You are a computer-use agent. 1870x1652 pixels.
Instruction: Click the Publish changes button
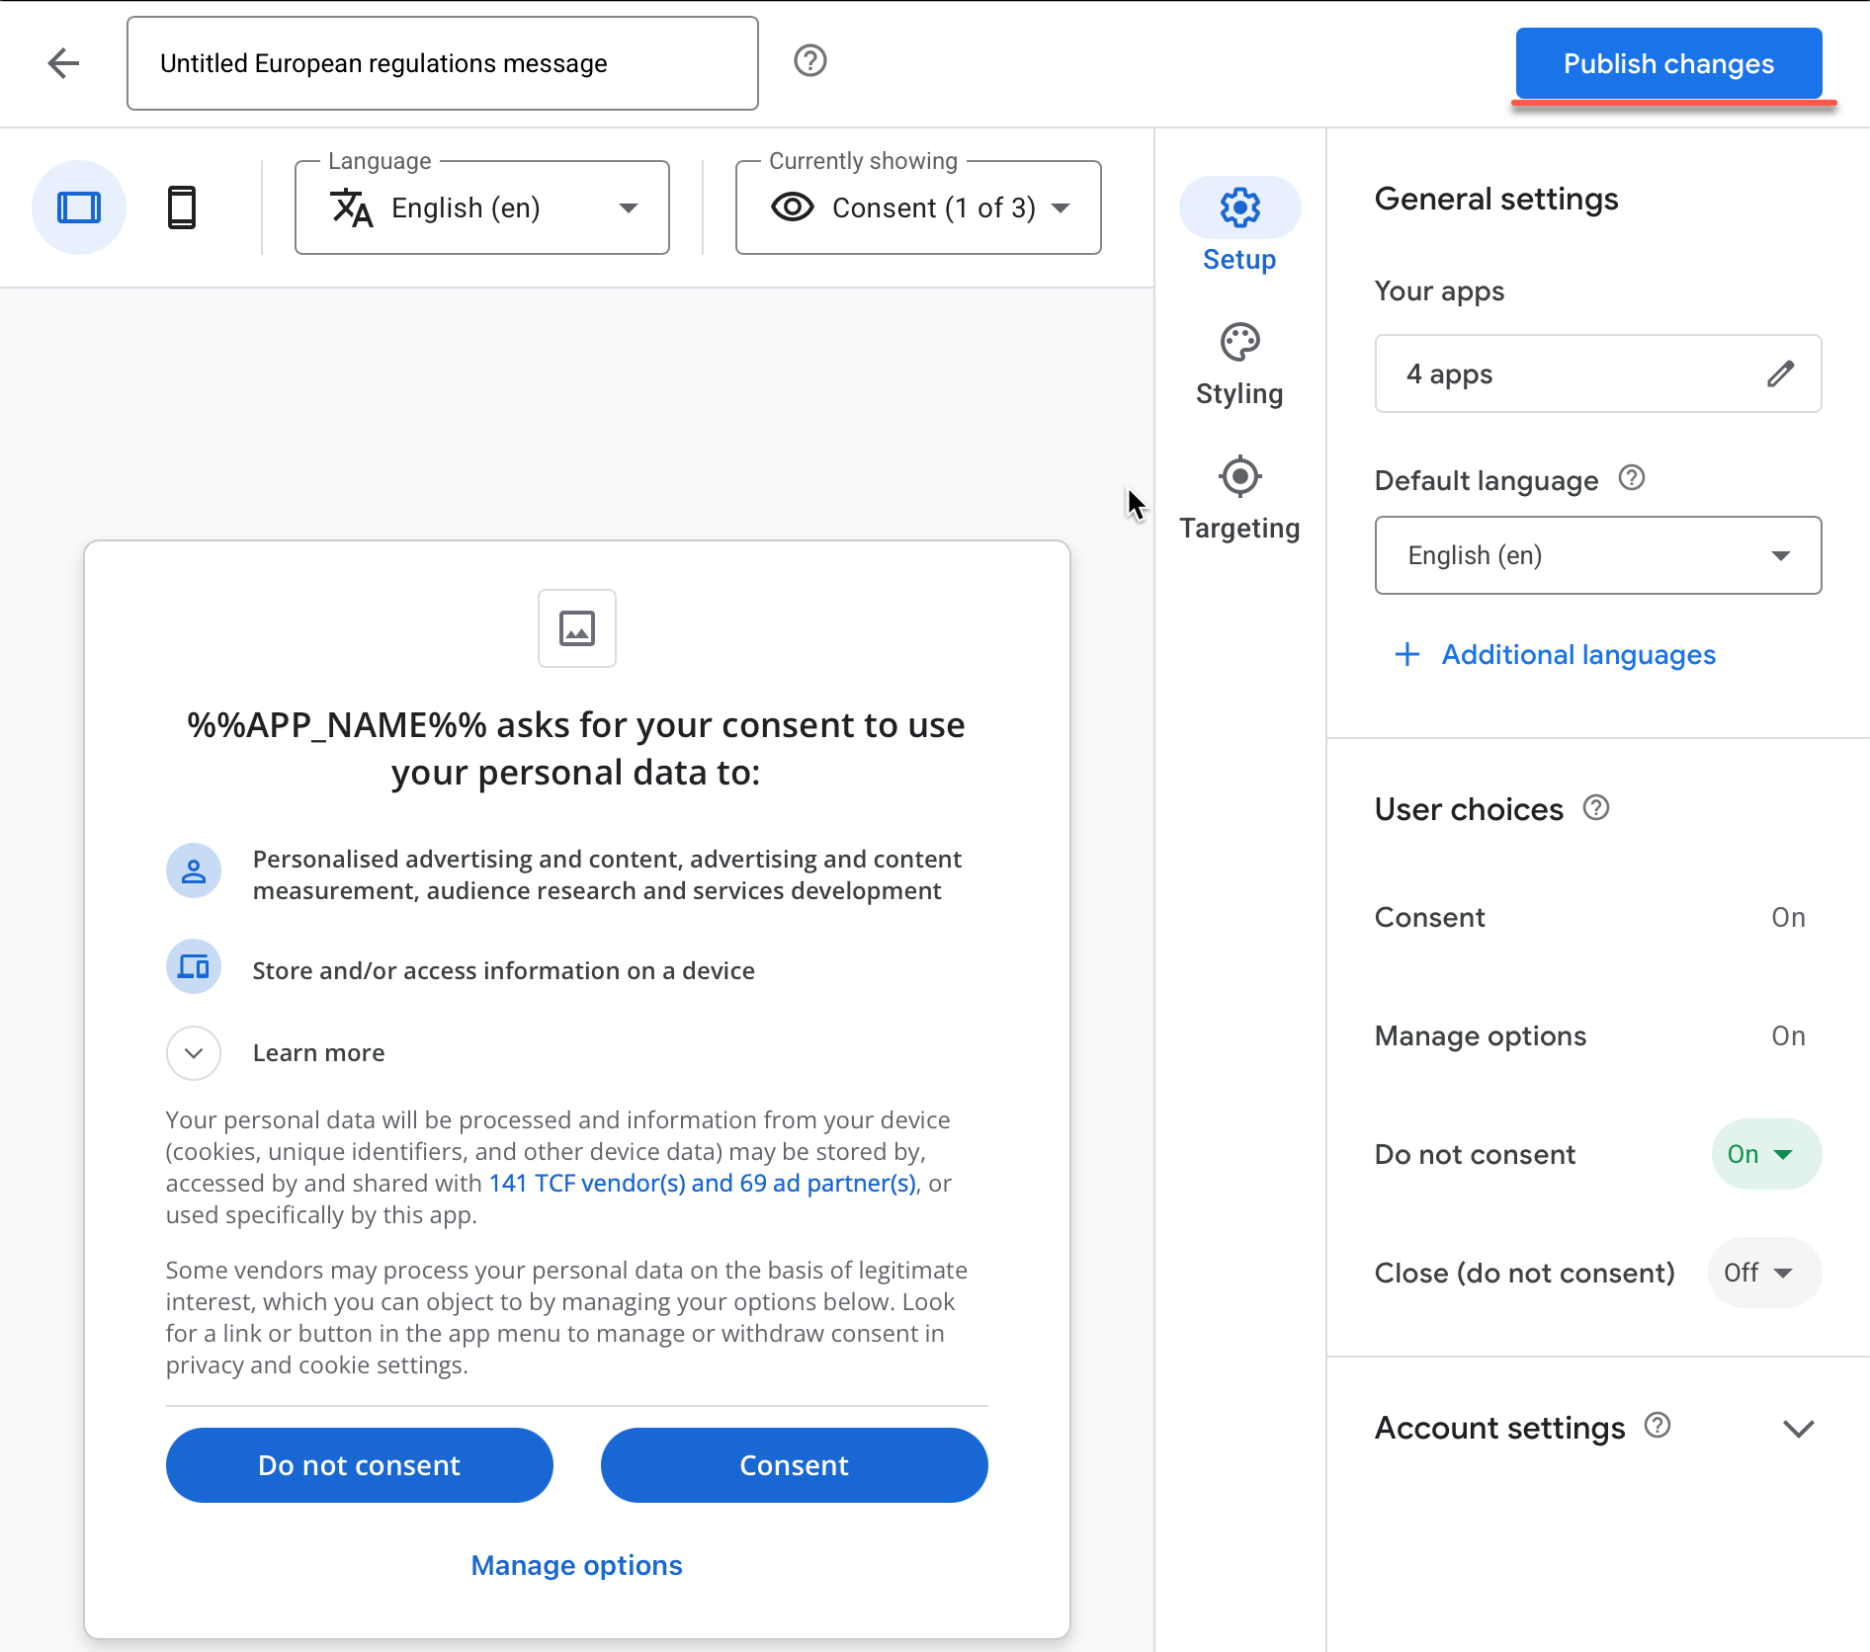coord(1668,63)
